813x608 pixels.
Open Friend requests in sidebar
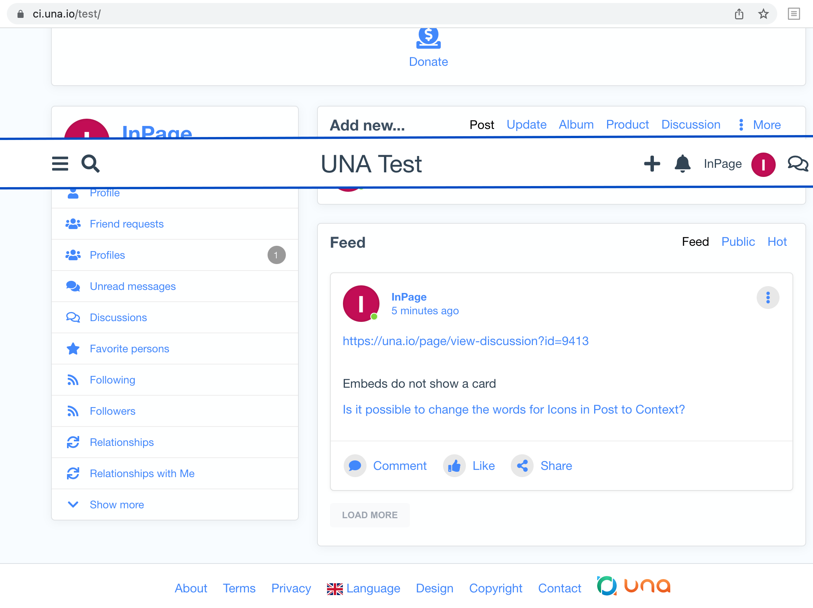[126, 224]
